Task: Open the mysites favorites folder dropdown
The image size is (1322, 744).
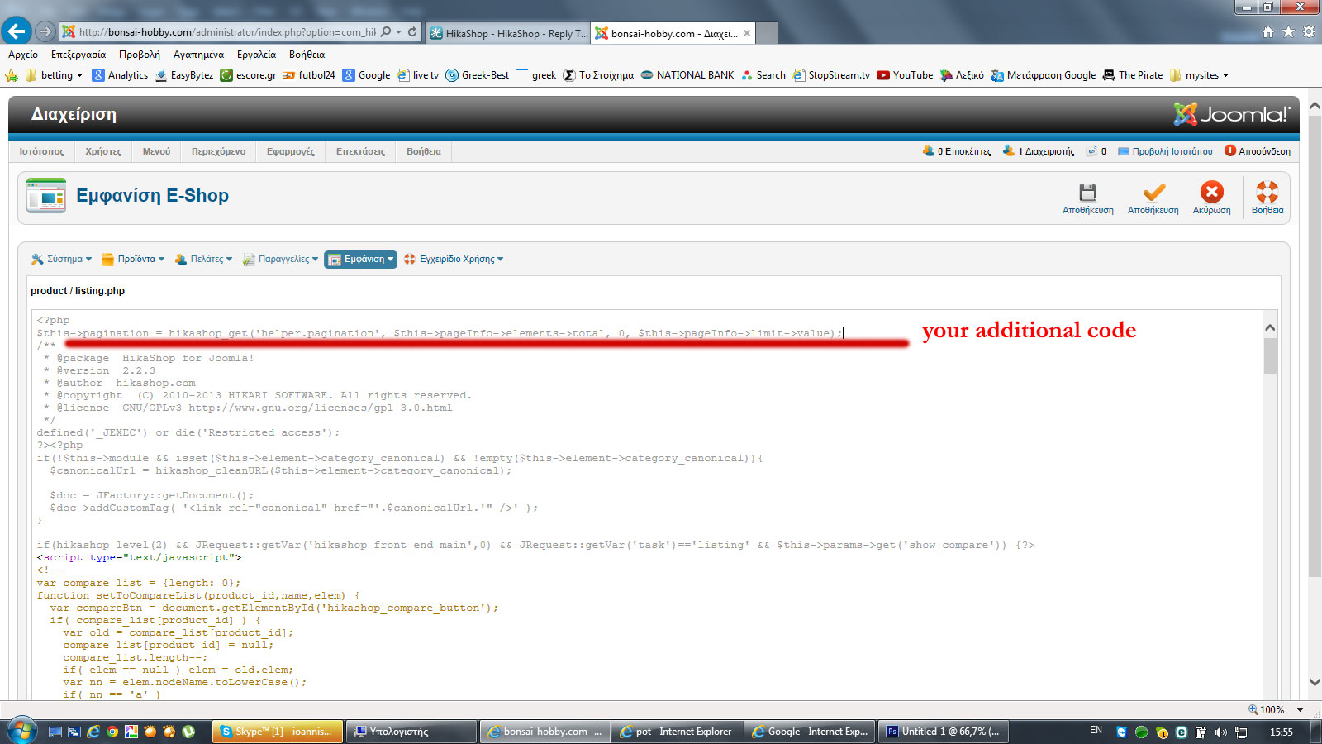Action: pyautogui.click(x=1199, y=75)
